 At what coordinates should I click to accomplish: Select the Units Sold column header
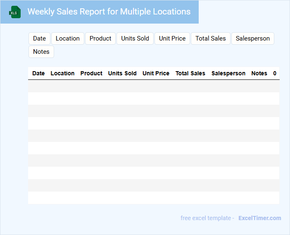(122, 73)
